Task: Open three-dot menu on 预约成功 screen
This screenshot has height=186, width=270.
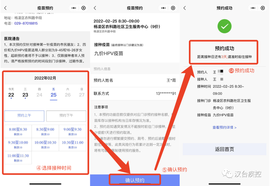Action: [253, 8]
